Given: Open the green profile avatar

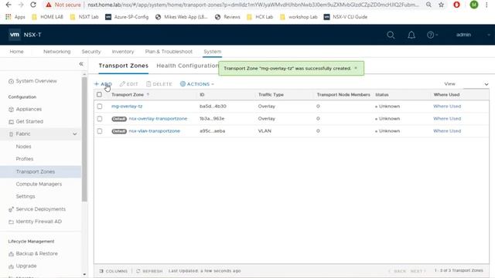Looking at the screenshot, I should [x=474, y=5].
